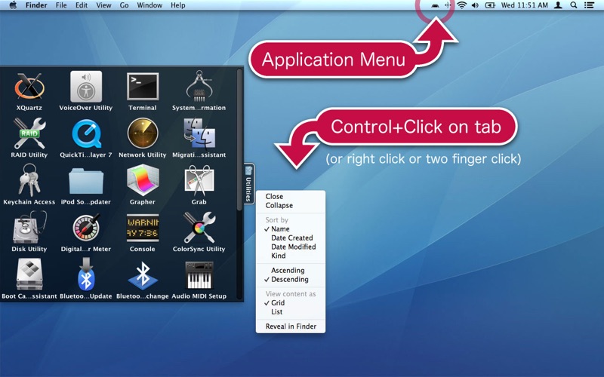604x377 pixels.
Task: Open the Grab scissors icon
Action: [199, 180]
